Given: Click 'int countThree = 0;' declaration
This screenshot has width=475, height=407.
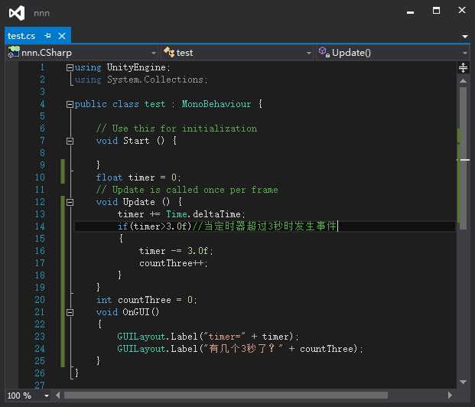Looking at the screenshot, I should click(x=146, y=300).
